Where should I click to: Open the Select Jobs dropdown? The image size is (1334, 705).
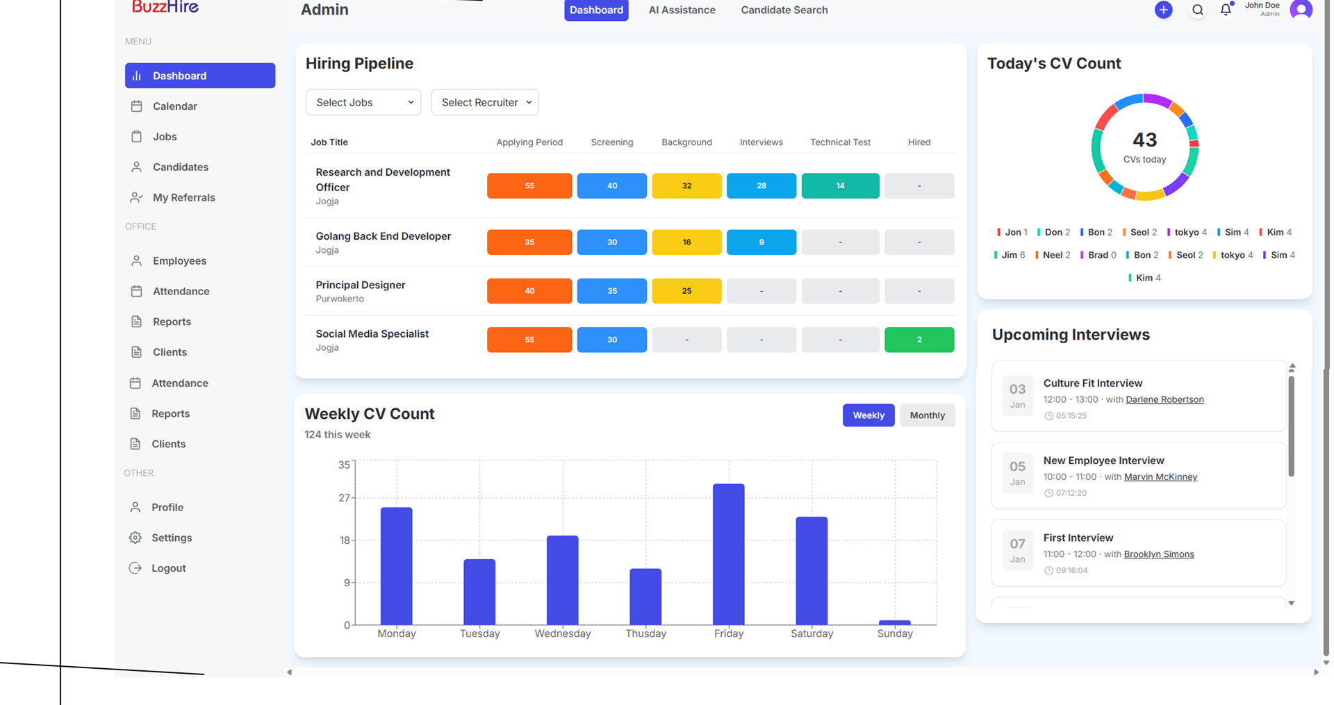tap(363, 102)
